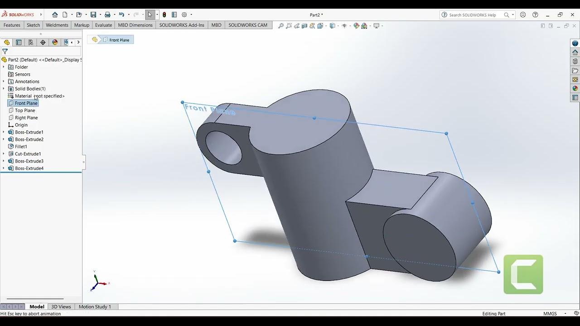
Task: Expand the Boss-Extrude4 feature
Action: click(4, 168)
